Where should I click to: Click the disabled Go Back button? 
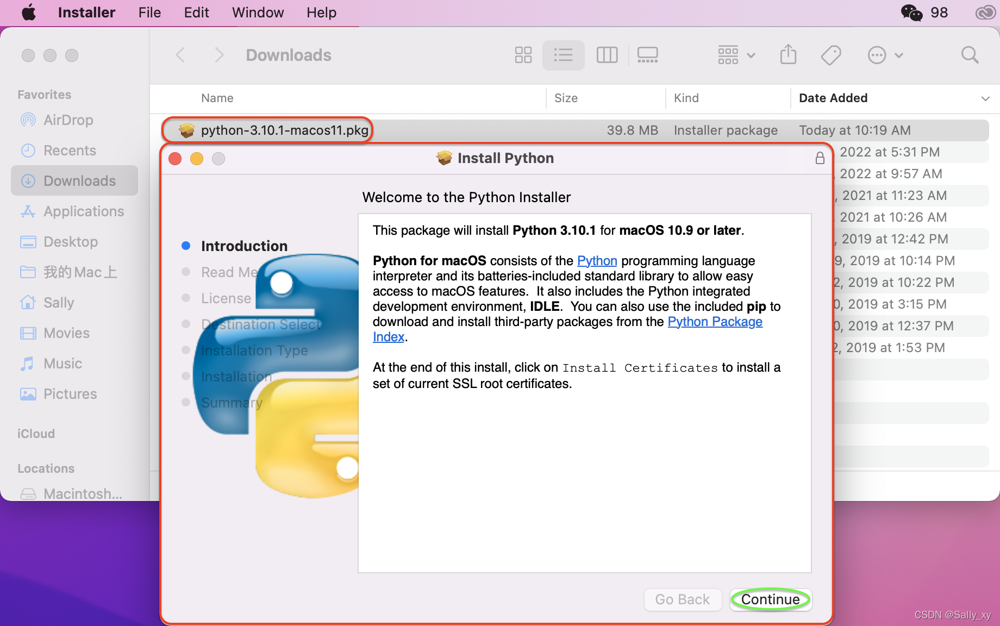click(683, 599)
